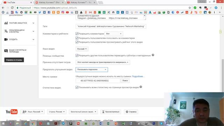The image size is (224, 126).
Task: Open the footer 'Язык: Русский' dropdown
Action: (x=33, y=112)
